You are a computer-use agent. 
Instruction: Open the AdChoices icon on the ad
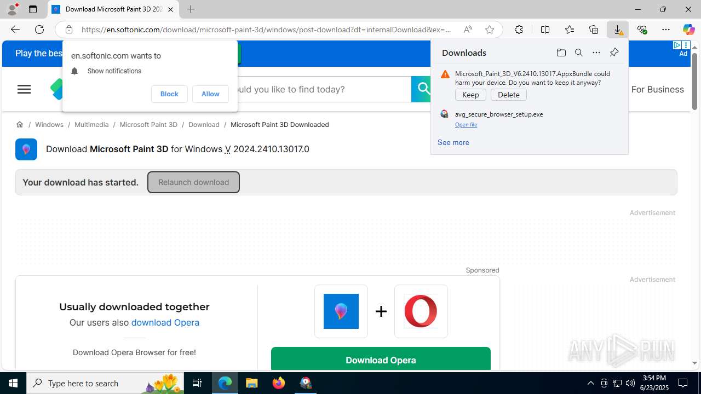tap(677, 45)
